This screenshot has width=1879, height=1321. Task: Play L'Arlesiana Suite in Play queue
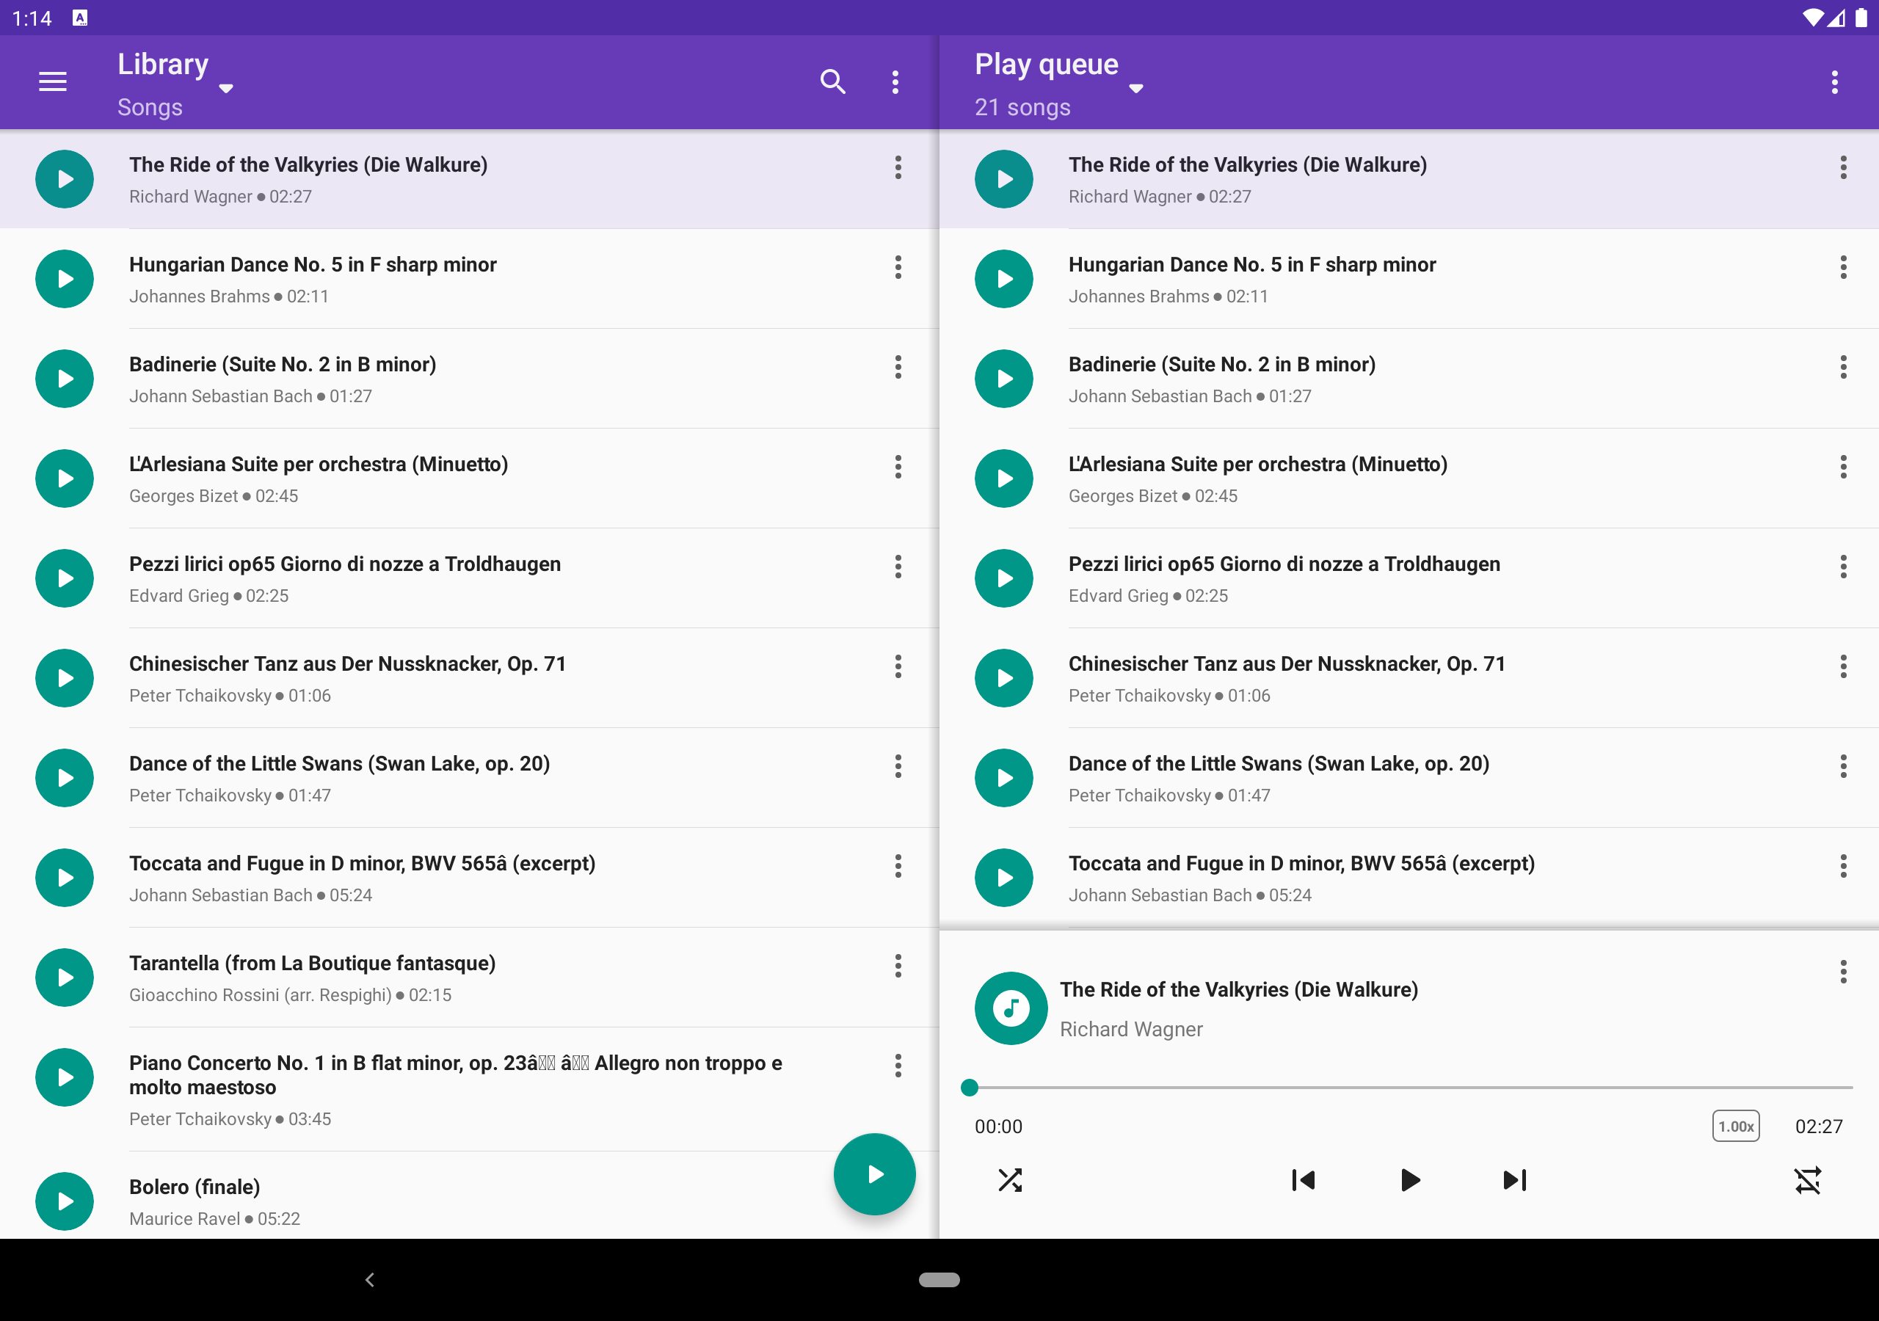1004,478
